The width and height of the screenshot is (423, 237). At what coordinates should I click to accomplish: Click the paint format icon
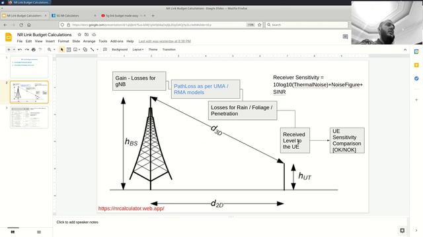pyautogui.click(x=40, y=49)
